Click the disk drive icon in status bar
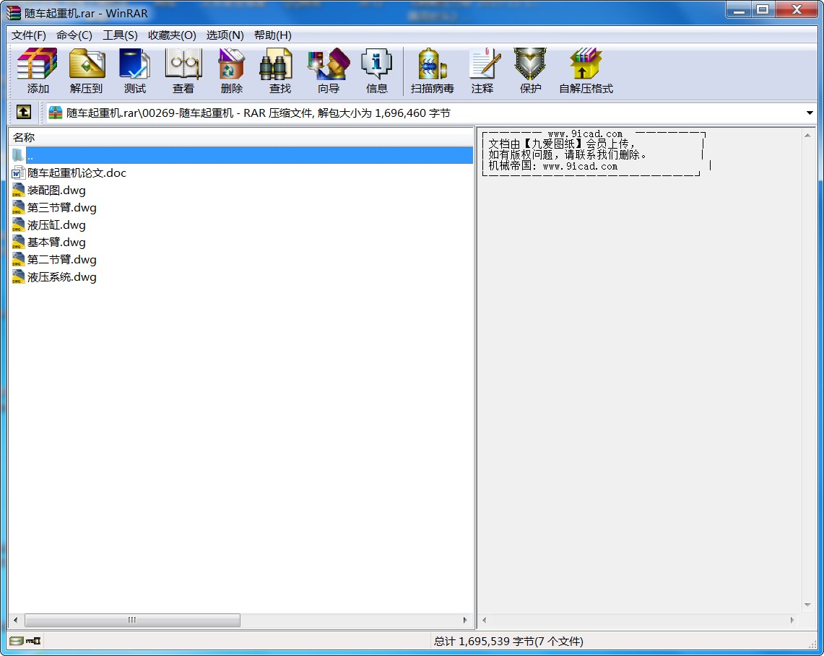Screen dimensions: 824x656 (x=17, y=641)
